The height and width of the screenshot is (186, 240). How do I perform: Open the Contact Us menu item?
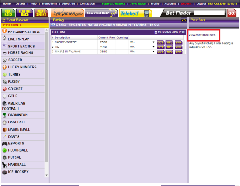point(87,3)
